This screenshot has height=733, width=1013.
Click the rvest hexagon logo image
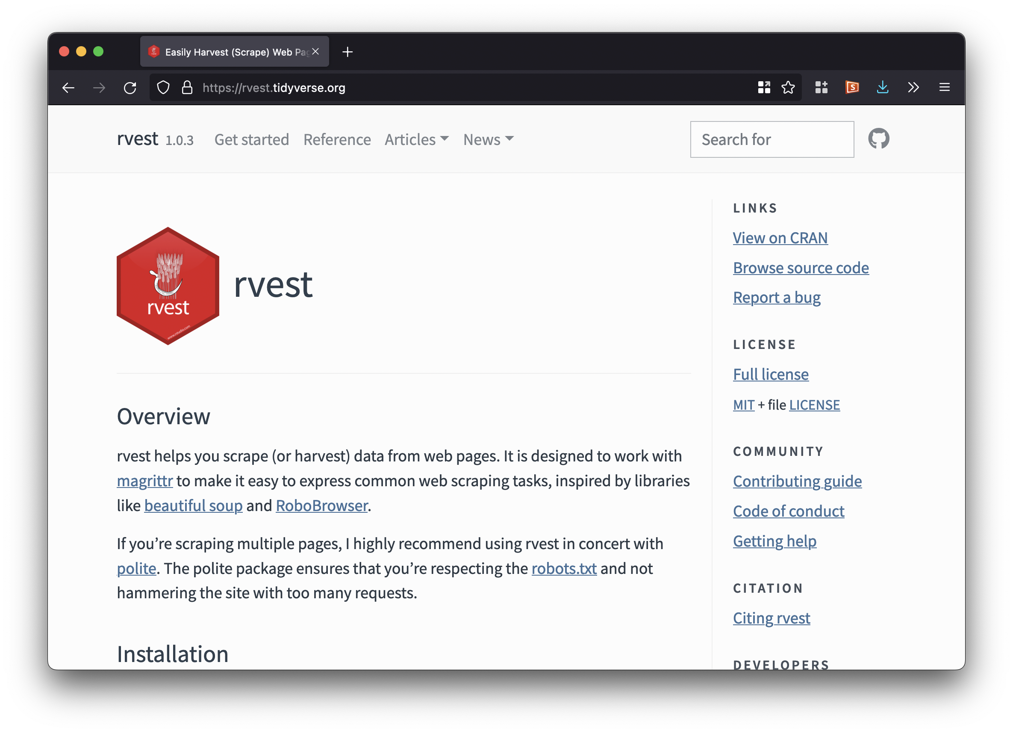coord(168,286)
